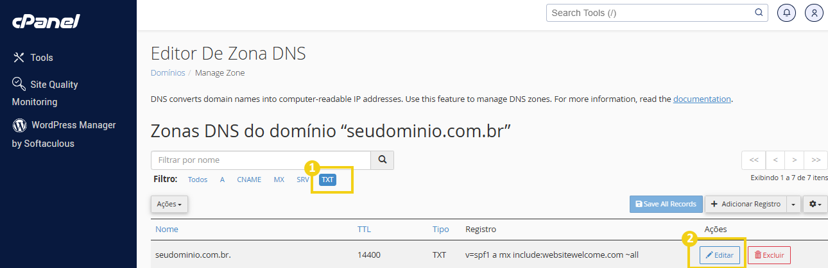
Task: Click the cPanel logo
Action: (46, 21)
